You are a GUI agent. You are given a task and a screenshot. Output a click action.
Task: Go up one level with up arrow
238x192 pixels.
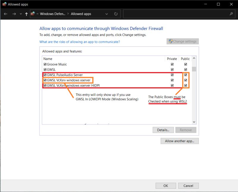pos(26,14)
